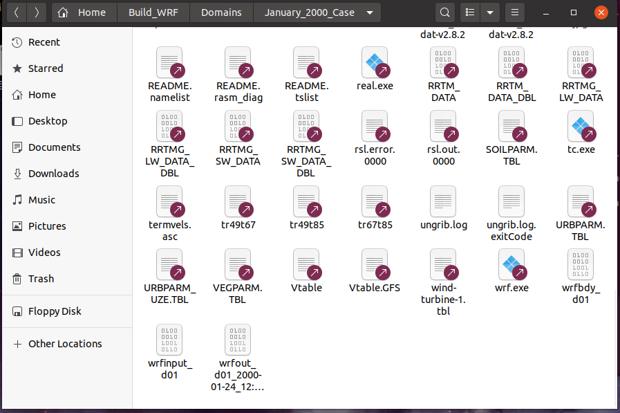Select the wrfinput_d01 binary file icon
Image resolution: width=620 pixels, height=413 pixels.
(x=169, y=340)
